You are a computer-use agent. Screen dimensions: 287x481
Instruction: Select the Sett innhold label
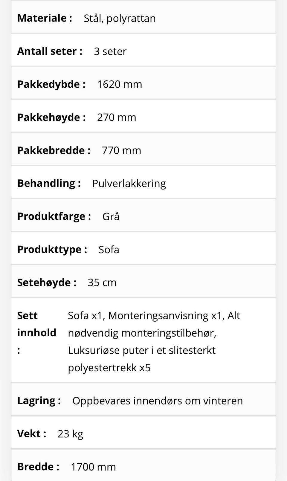pos(37,332)
